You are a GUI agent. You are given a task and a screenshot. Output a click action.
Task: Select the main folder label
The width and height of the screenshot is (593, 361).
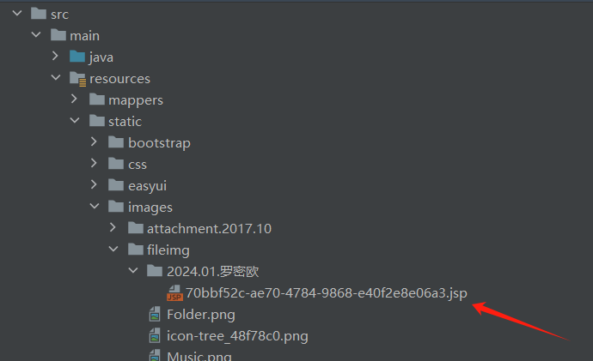tap(85, 36)
